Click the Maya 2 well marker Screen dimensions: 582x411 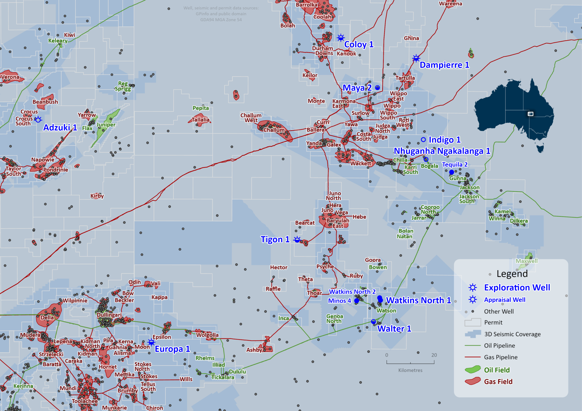(x=378, y=87)
